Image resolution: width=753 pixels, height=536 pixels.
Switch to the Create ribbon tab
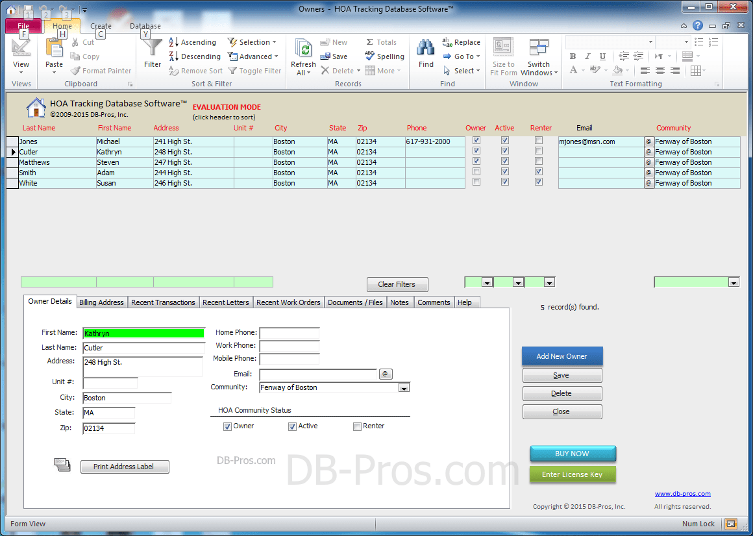click(101, 26)
